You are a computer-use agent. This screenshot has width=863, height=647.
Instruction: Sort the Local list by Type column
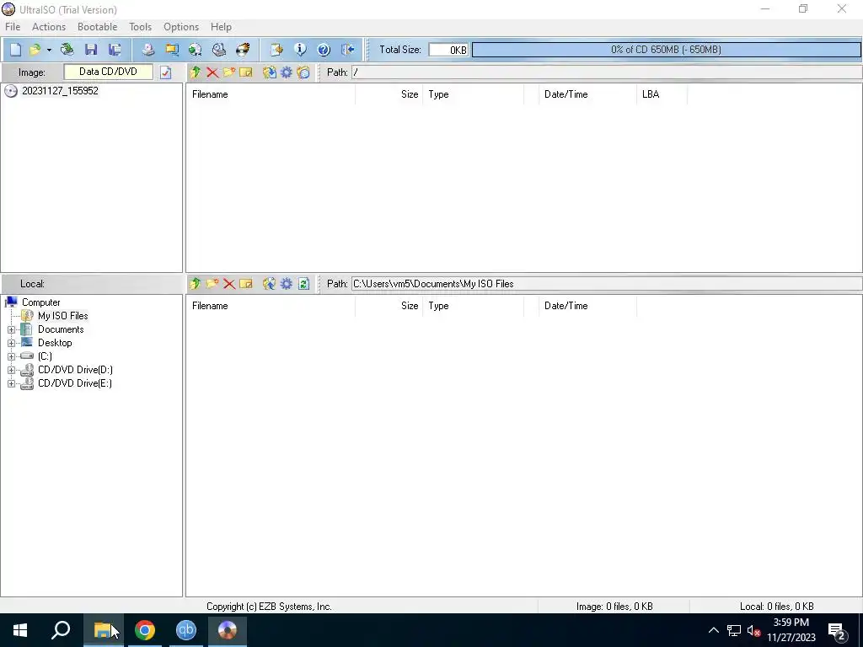(474, 306)
